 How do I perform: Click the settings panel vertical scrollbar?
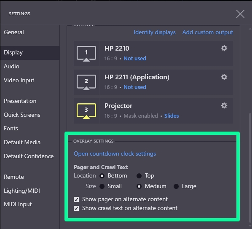pos(250,167)
